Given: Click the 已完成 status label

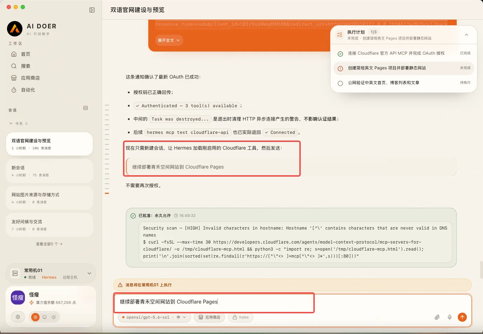Looking at the screenshot, I should 465,53.
